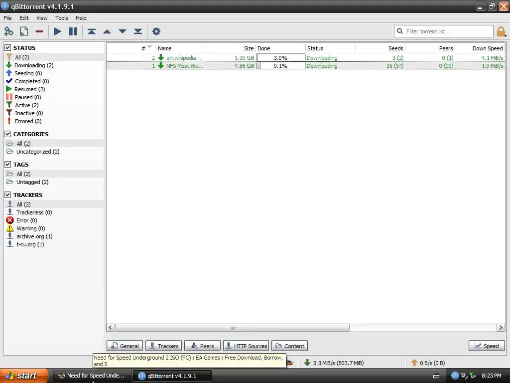Switch to the HTTP Sources tab
The height and width of the screenshot is (383, 510).
coord(246,346)
